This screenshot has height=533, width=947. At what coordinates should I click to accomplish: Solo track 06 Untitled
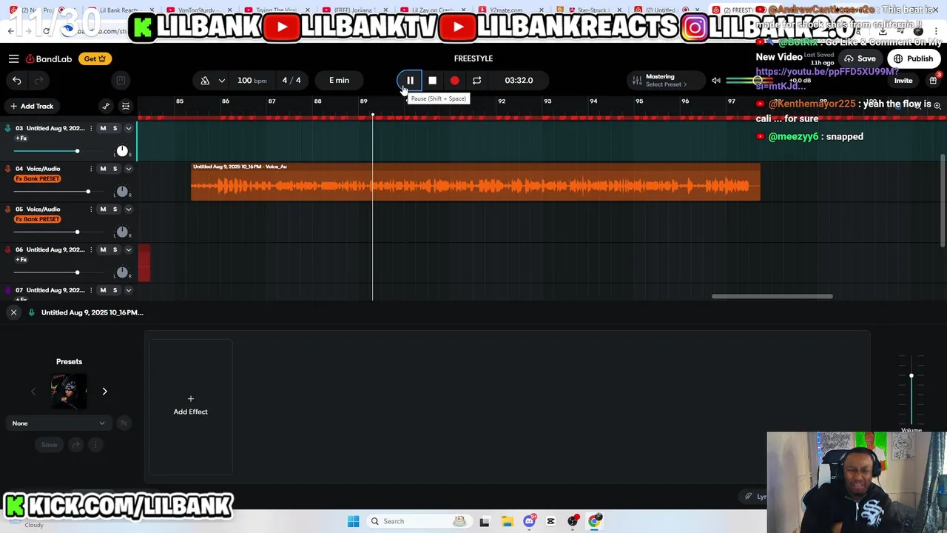pyautogui.click(x=115, y=249)
